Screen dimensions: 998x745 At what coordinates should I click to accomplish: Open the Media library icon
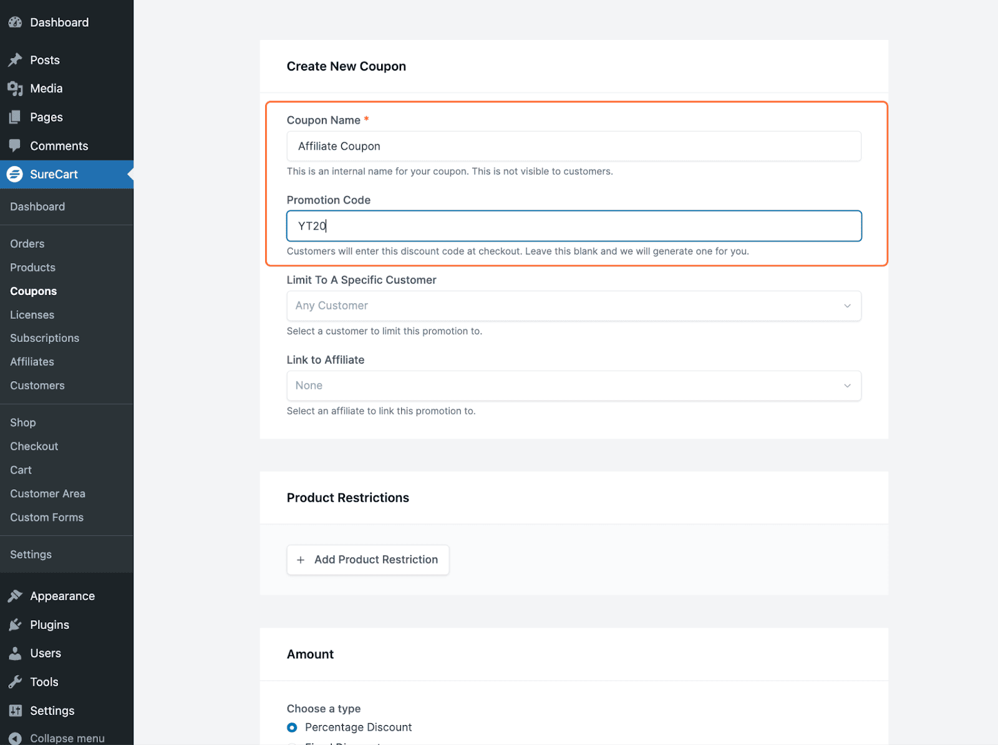click(x=16, y=88)
